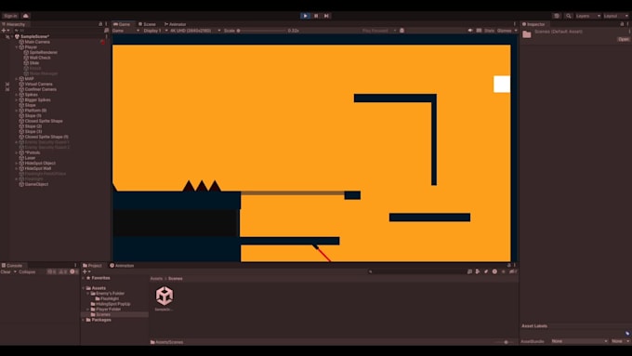Expand the Bigger Spikes object
The height and width of the screenshot is (356, 632).
pyautogui.click(x=17, y=99)
